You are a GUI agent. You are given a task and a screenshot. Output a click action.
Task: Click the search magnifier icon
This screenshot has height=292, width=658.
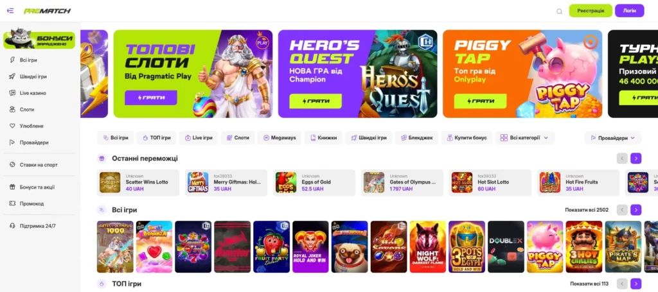(560, 12)
